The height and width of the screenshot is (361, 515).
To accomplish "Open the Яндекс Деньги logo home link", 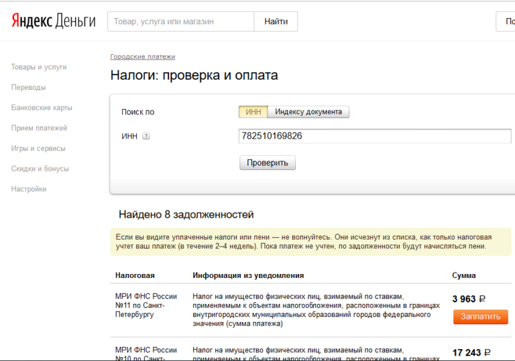I will pos(54,21).
